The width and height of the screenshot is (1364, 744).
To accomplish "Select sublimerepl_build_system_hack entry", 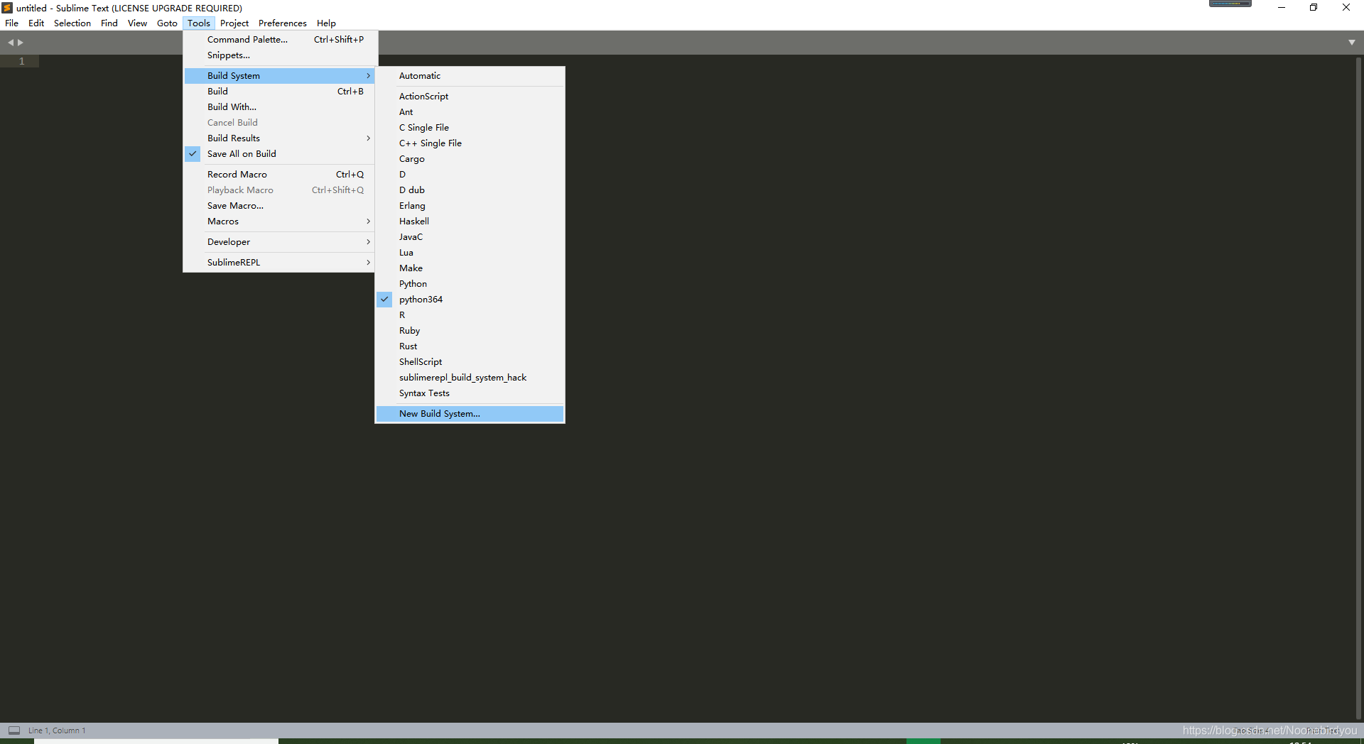I will [470, 378].
